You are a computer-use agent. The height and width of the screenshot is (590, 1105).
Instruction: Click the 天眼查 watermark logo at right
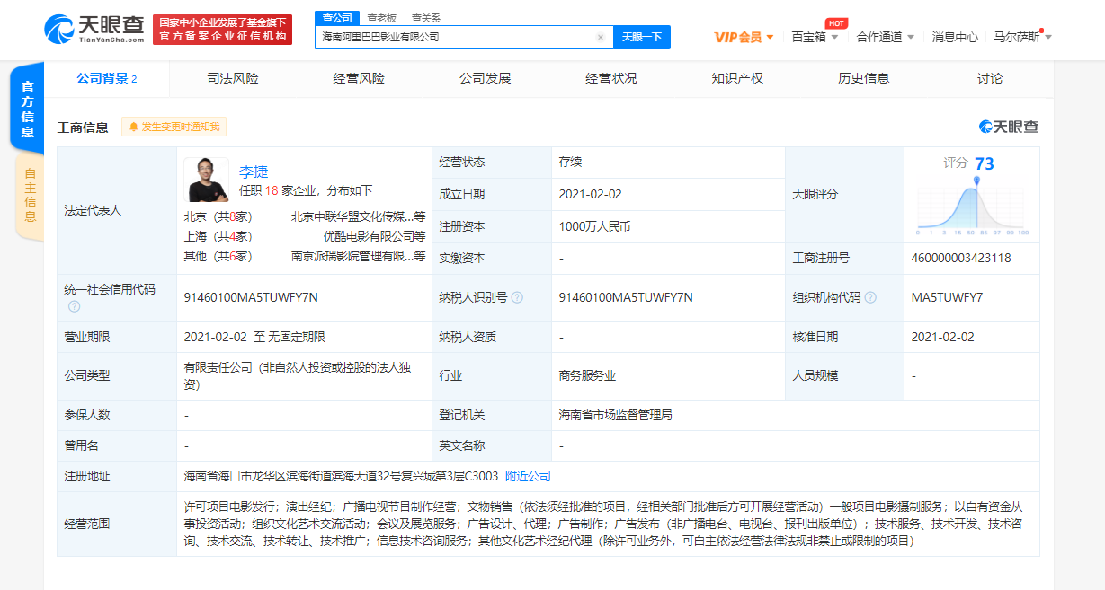click(1008, 128)
